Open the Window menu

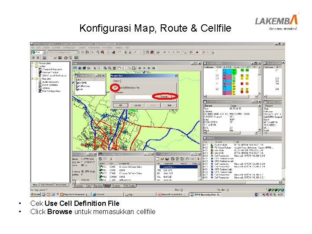[119, 48]
